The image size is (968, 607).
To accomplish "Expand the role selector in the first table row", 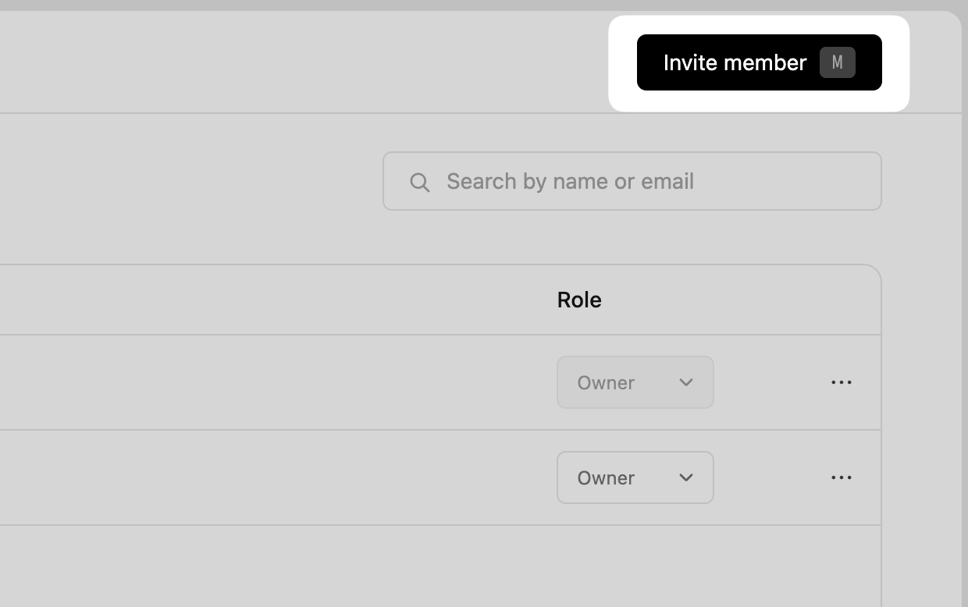I will tap(635, 382).
